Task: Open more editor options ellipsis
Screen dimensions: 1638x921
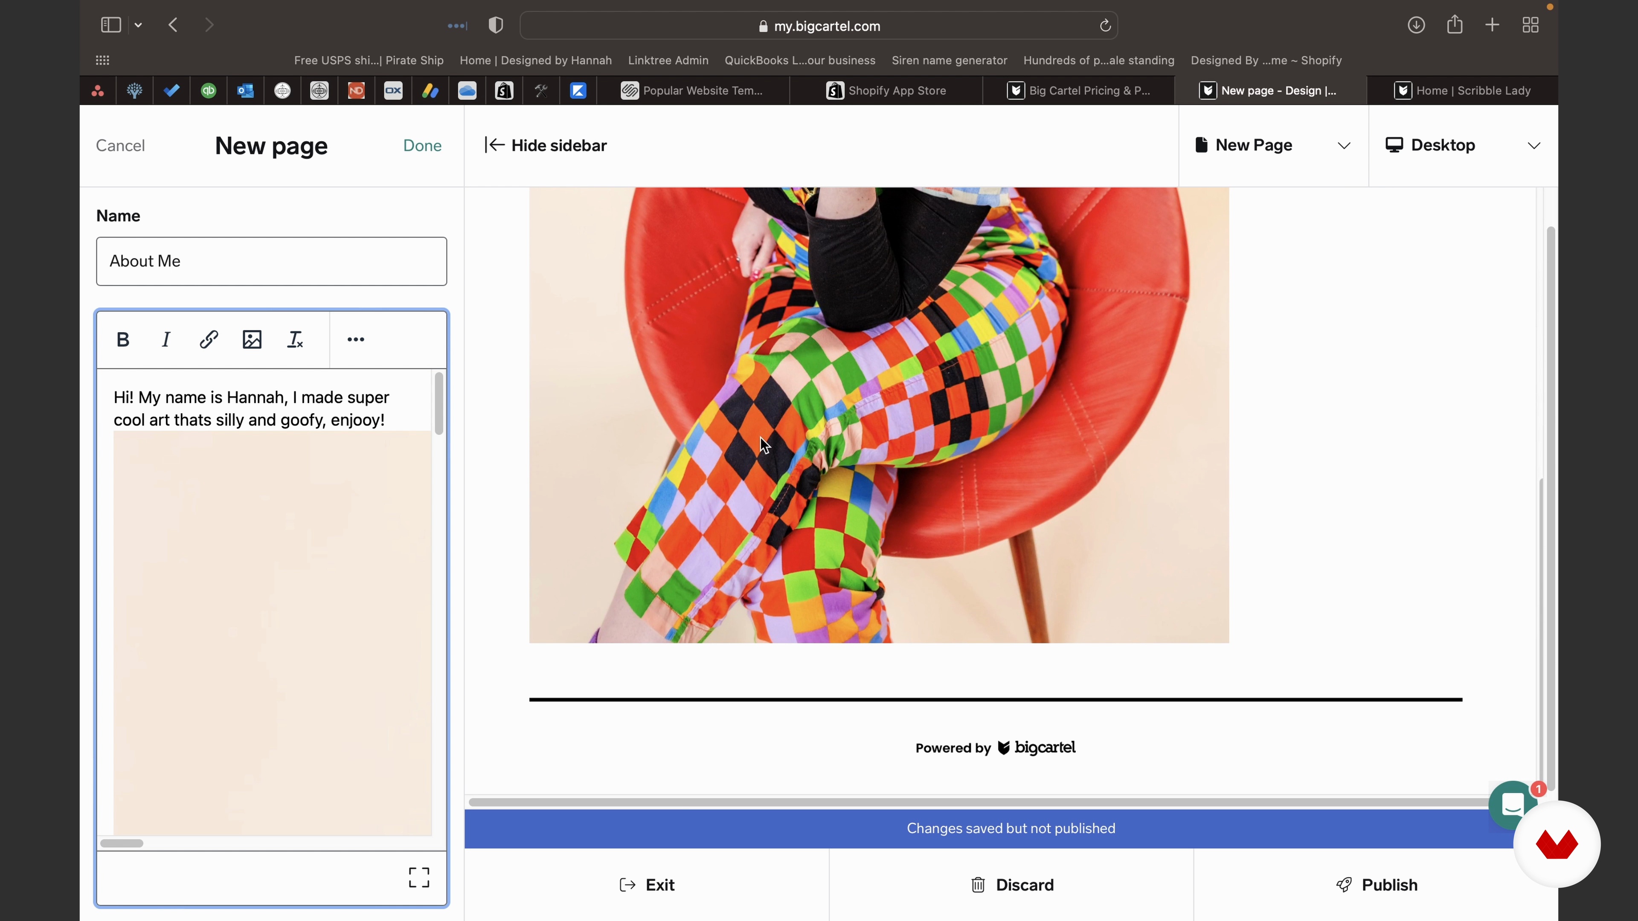Action: [x=355, y=339]
